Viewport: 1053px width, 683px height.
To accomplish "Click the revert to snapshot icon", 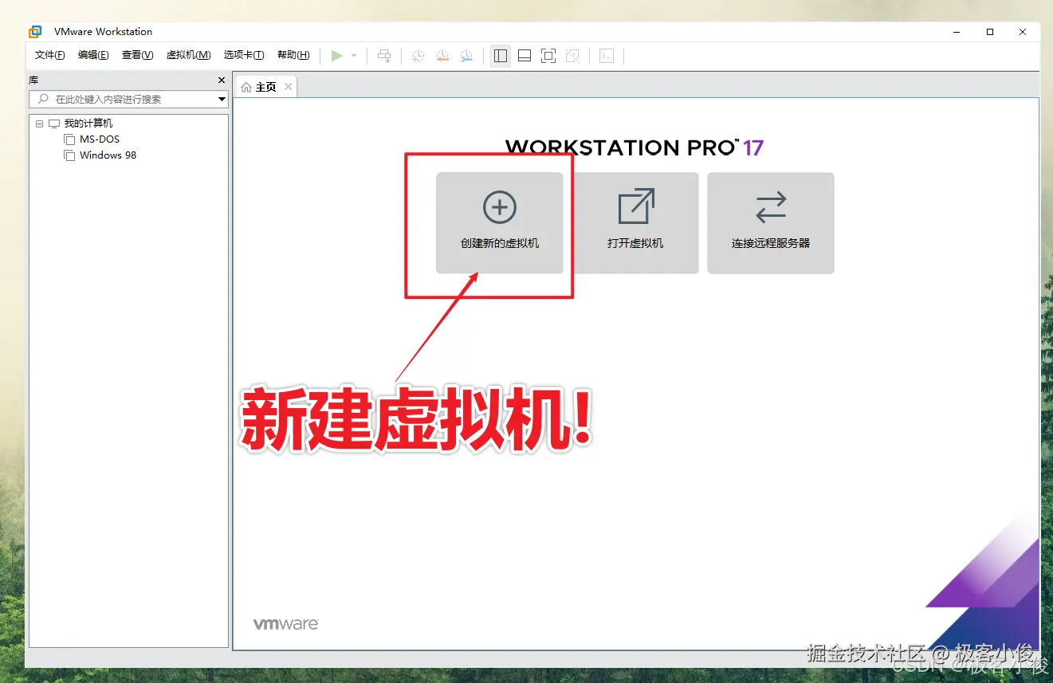I will tap(442, 55).
